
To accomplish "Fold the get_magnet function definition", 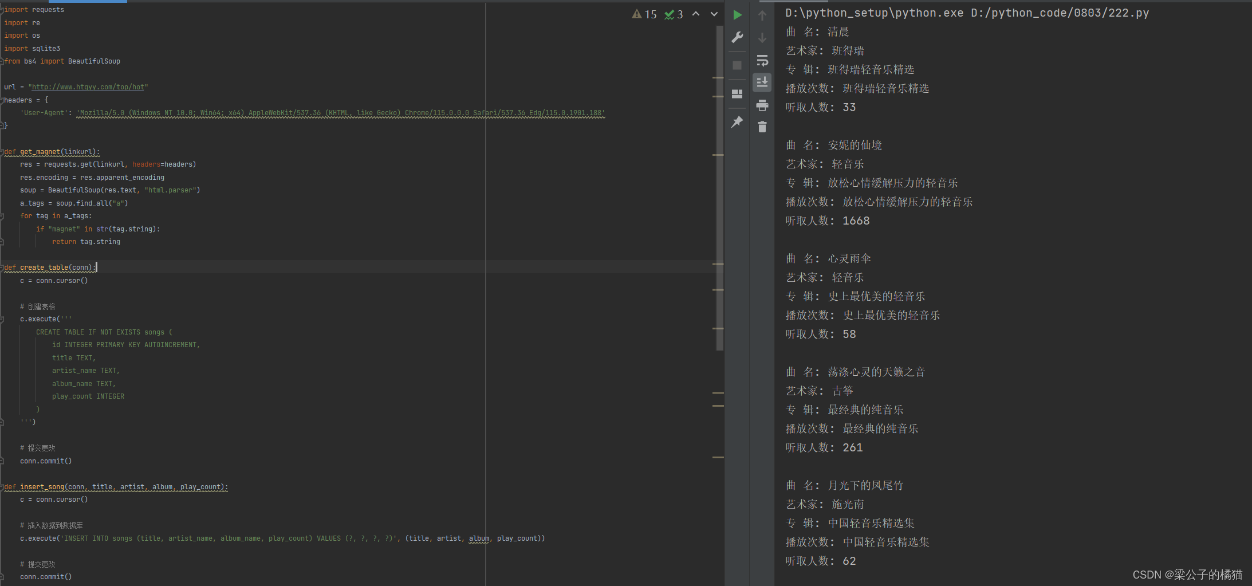I will tap(2, 152).
